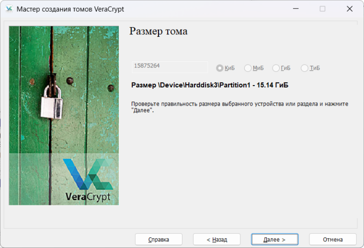Cancel the wizard with Отмена
364x248 pixels.
coord(332,239)
